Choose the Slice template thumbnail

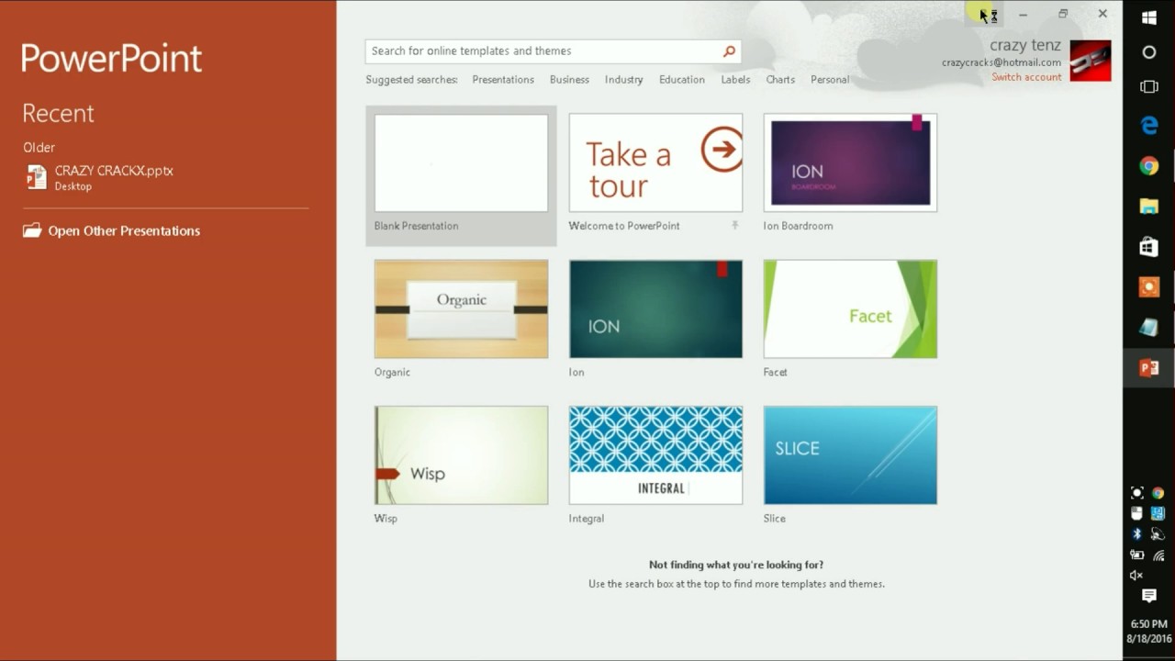click(x=850, y=455)
